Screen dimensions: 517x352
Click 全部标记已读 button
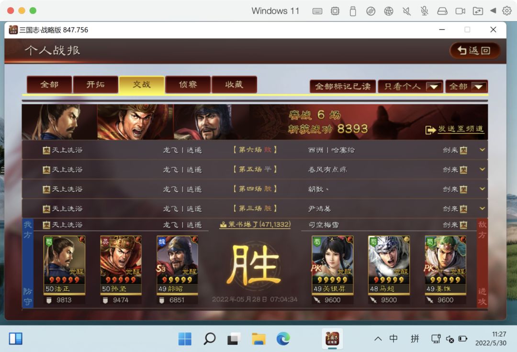click(x=343, y=86)
